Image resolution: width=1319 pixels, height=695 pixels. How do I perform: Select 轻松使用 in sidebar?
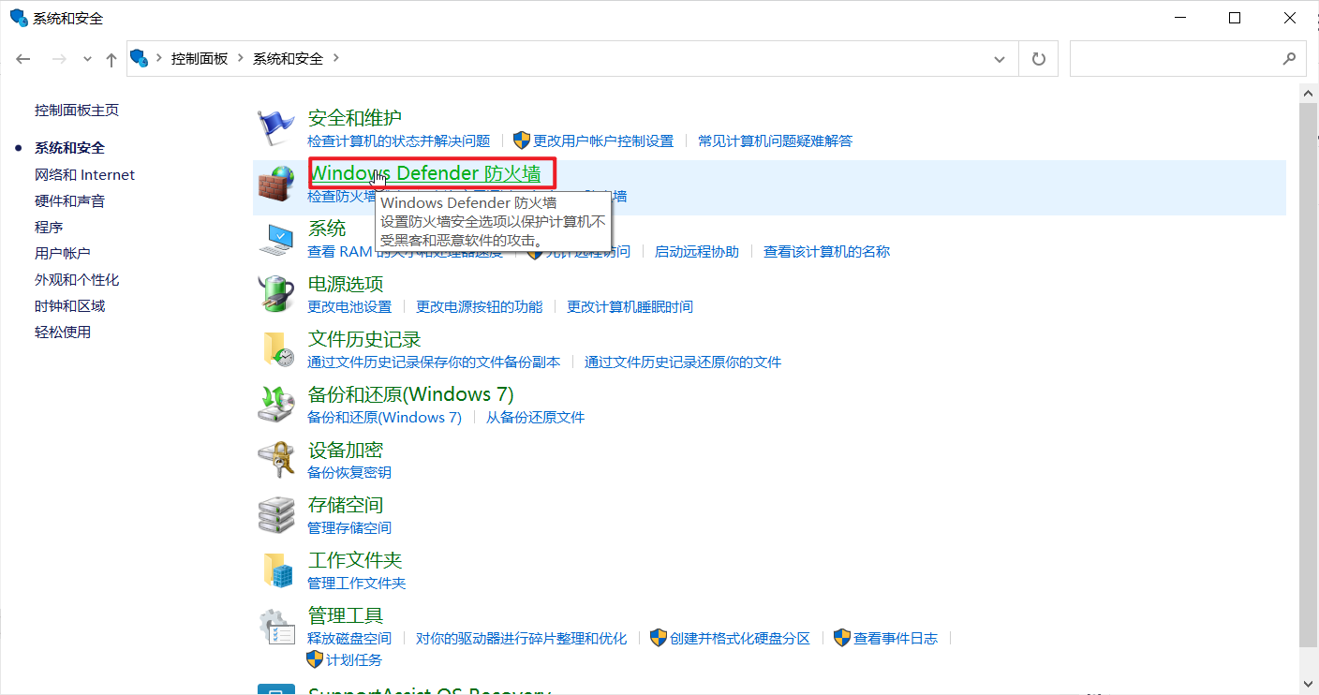tap(63, 332)
